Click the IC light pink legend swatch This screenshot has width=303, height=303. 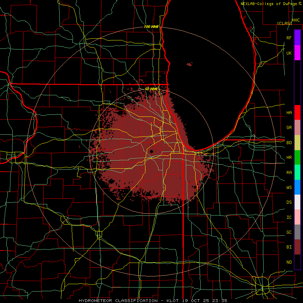pyautogui.click(x=297, y=217)
